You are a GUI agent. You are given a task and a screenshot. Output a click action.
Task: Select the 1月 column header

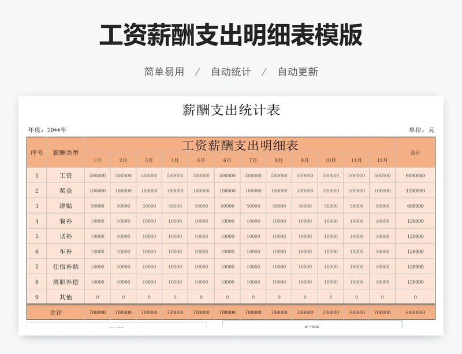click(x=98, y=160)
